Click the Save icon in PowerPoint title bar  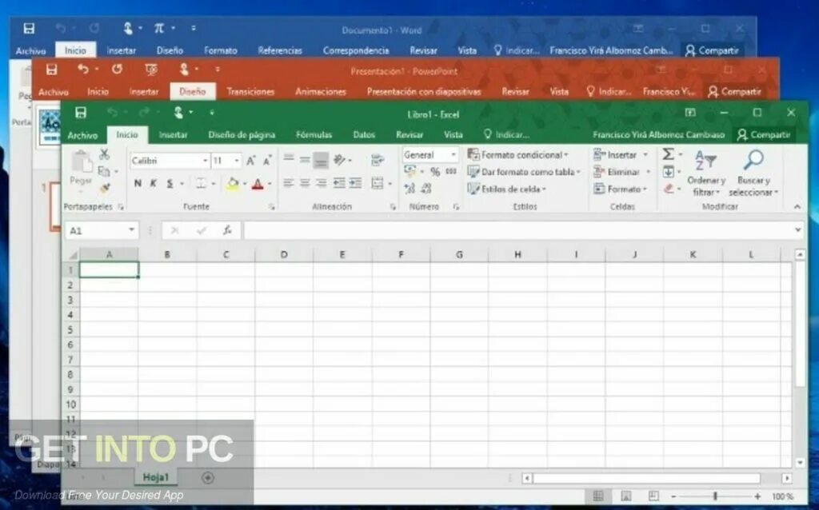51,69
